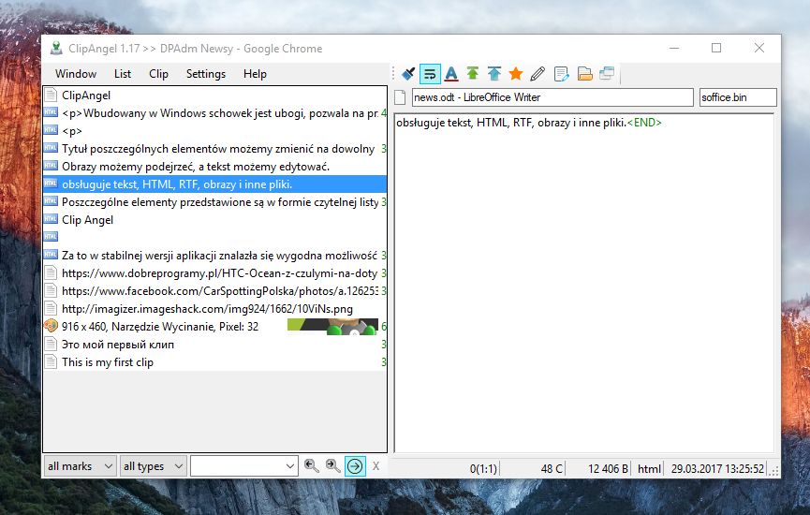Screen dimensions: 810x515
Task: Open the 'all marks' dropdown
Action: pyautogui.click(x=81, y=466)
